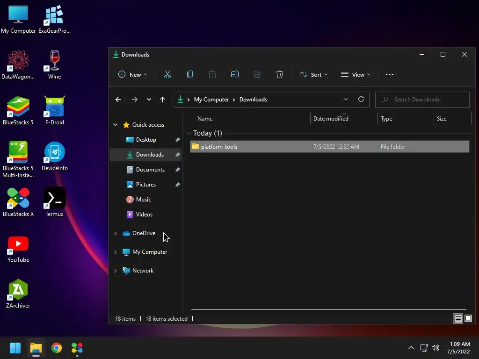Image resolution: width=479 pixels, height=359 pixels.
Task: Click the Windows Start button
Action: pyautogui.click(x=15, y=348)
